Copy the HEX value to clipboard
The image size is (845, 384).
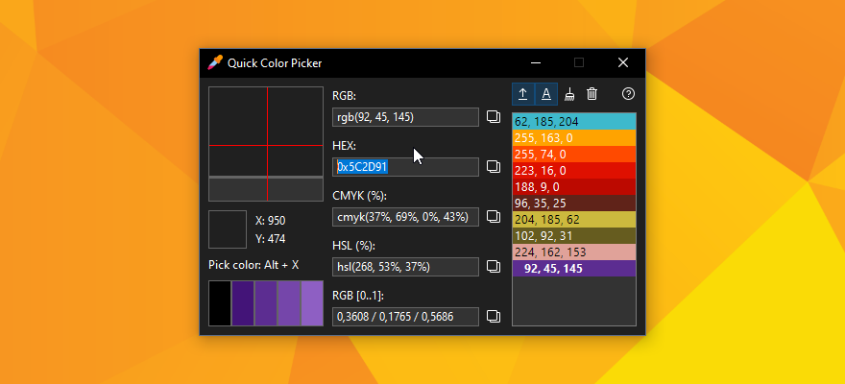(494, 167)
